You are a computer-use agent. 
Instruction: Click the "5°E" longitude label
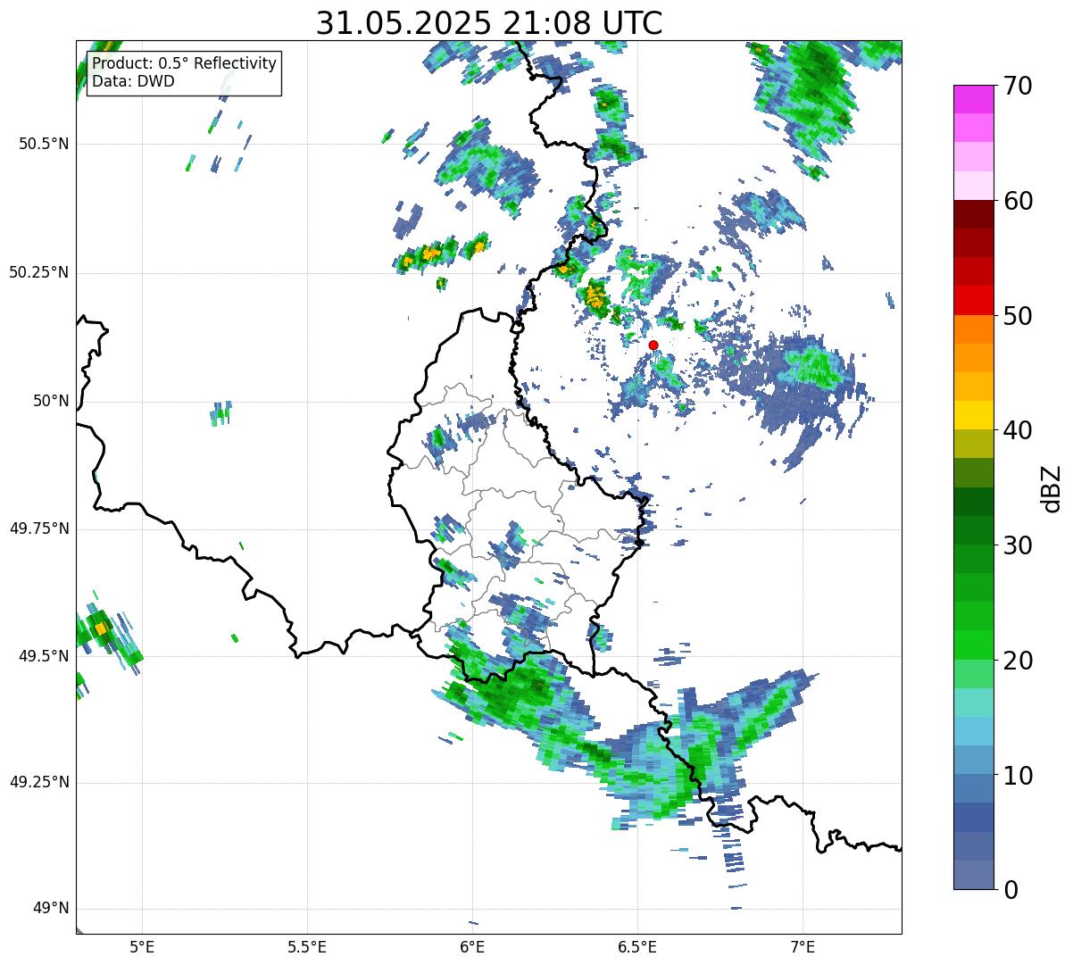pyautogui.click(x=142, y=946)
